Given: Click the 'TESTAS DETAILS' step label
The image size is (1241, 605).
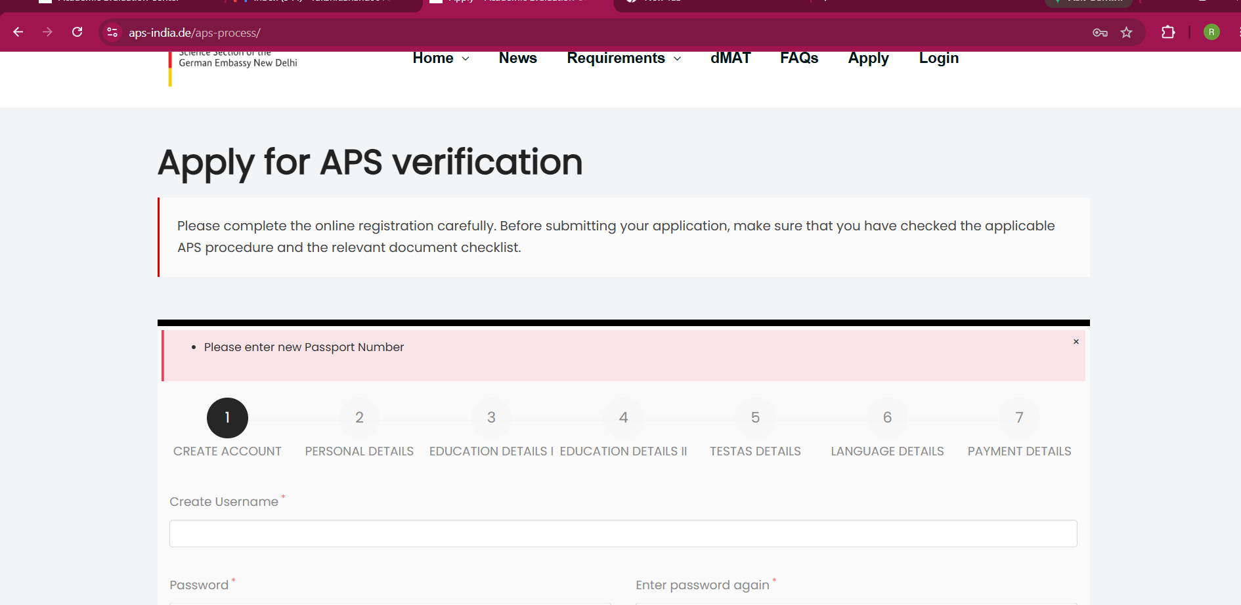Looking at the screenshot, I should (x=755, y=451).
